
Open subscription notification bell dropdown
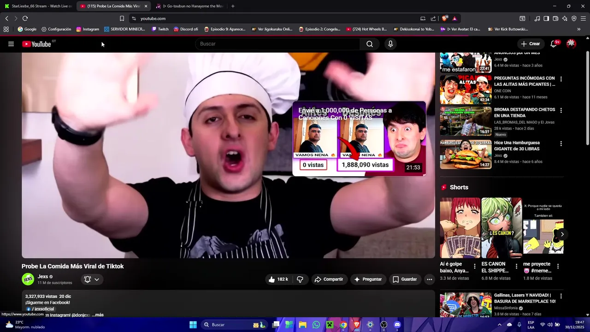[x=92, y=279]
